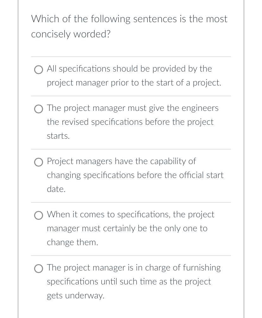Click the word "starts." in the second answer
262x318 pixels.
click(58, 136)
